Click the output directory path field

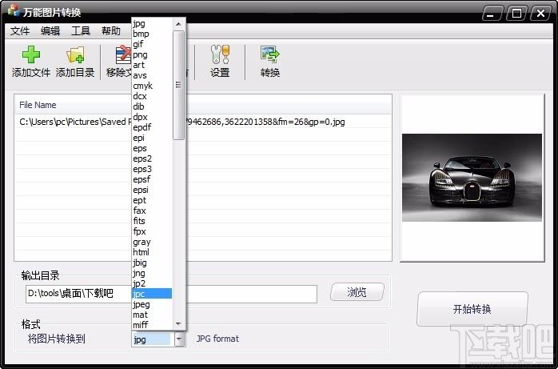point(171,294)
